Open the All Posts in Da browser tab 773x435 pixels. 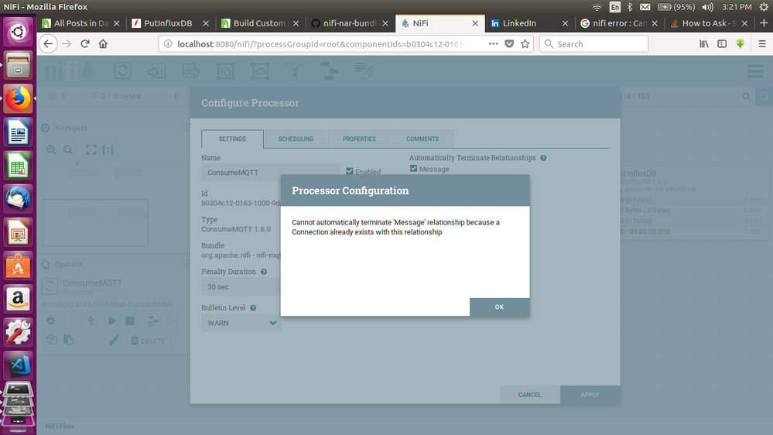80,23
